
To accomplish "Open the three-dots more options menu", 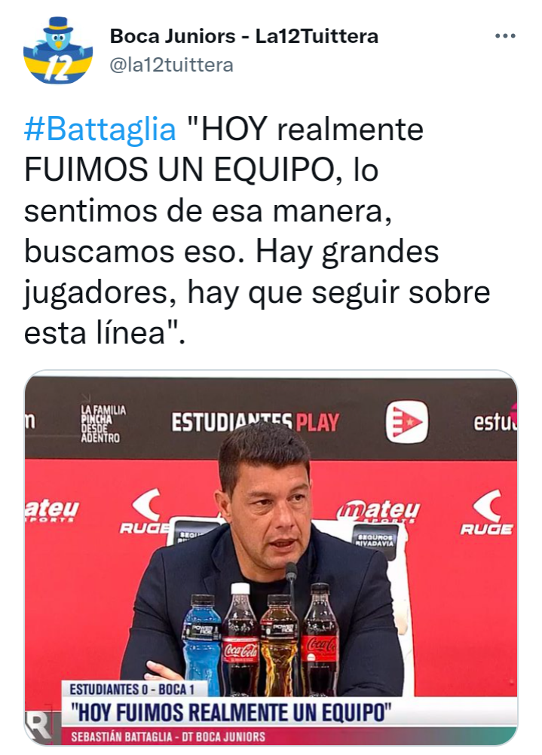I will tap(505, 36).
